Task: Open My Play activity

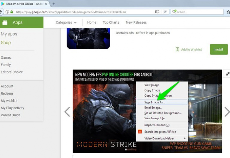Action: (x=12, y=108)
